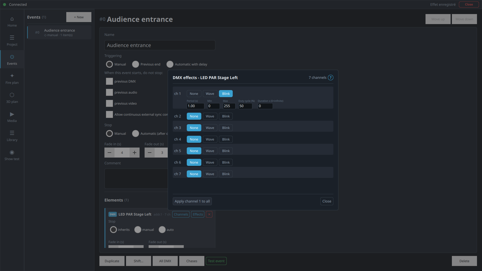Check the previous video checkbox
This screenshot has width=482, height=271.
click(109, 103)
